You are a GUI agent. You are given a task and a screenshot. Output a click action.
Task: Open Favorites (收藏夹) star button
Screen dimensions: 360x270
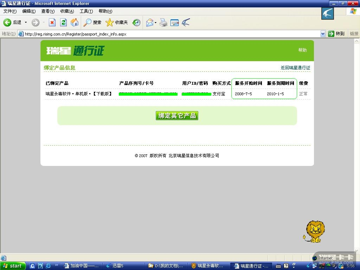(116, 22)
